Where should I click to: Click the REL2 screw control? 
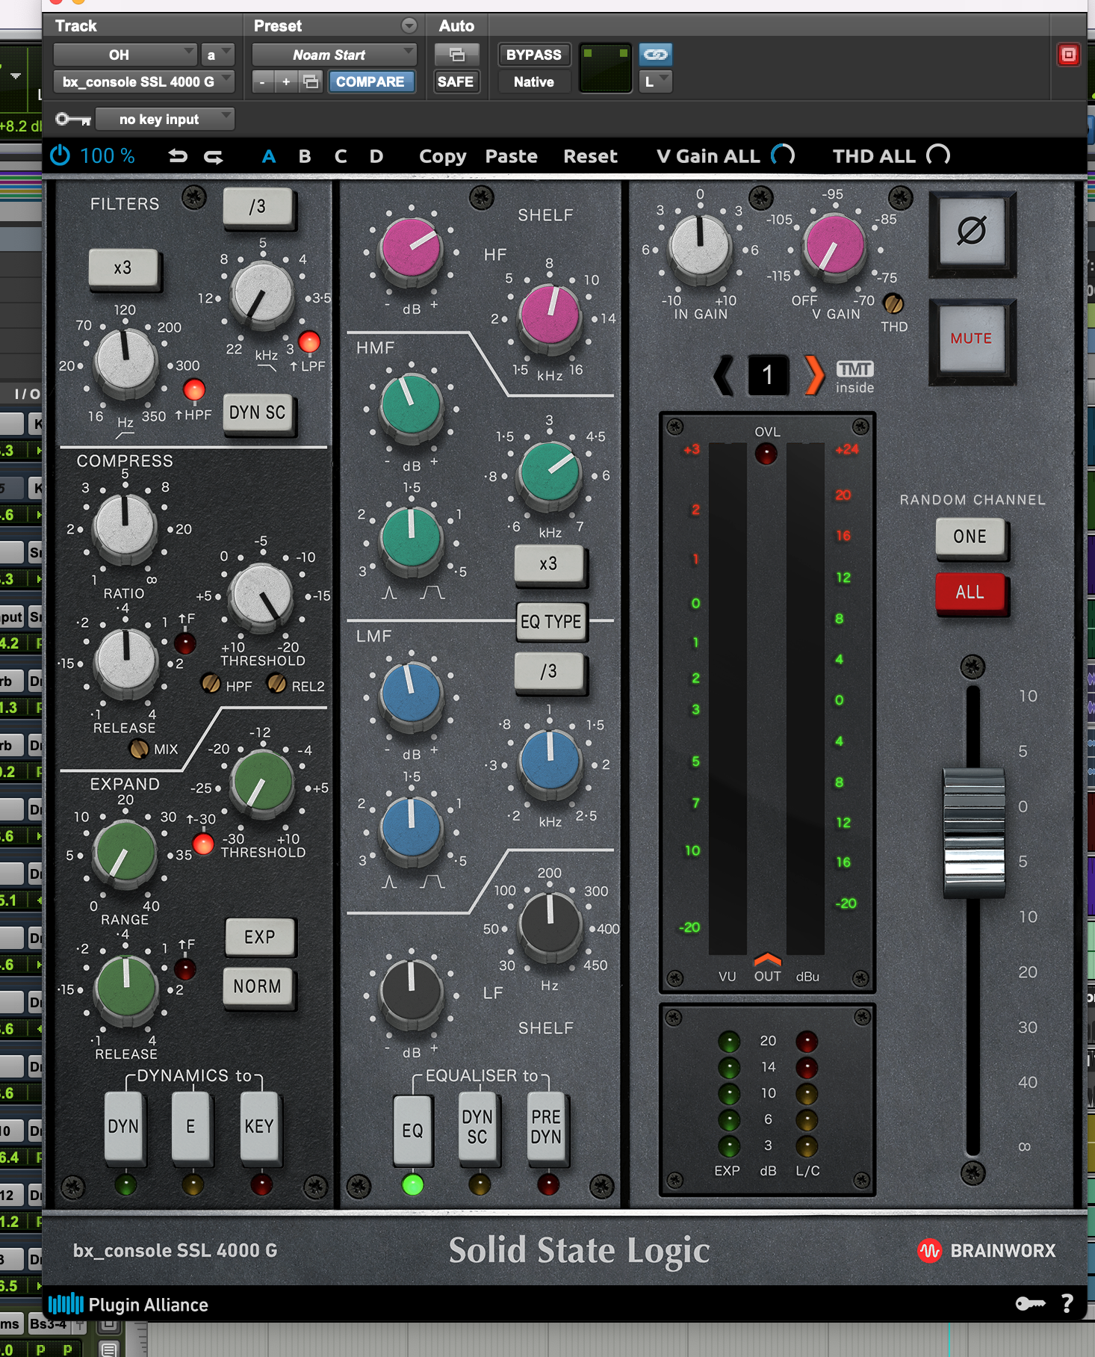click(276, 683)
